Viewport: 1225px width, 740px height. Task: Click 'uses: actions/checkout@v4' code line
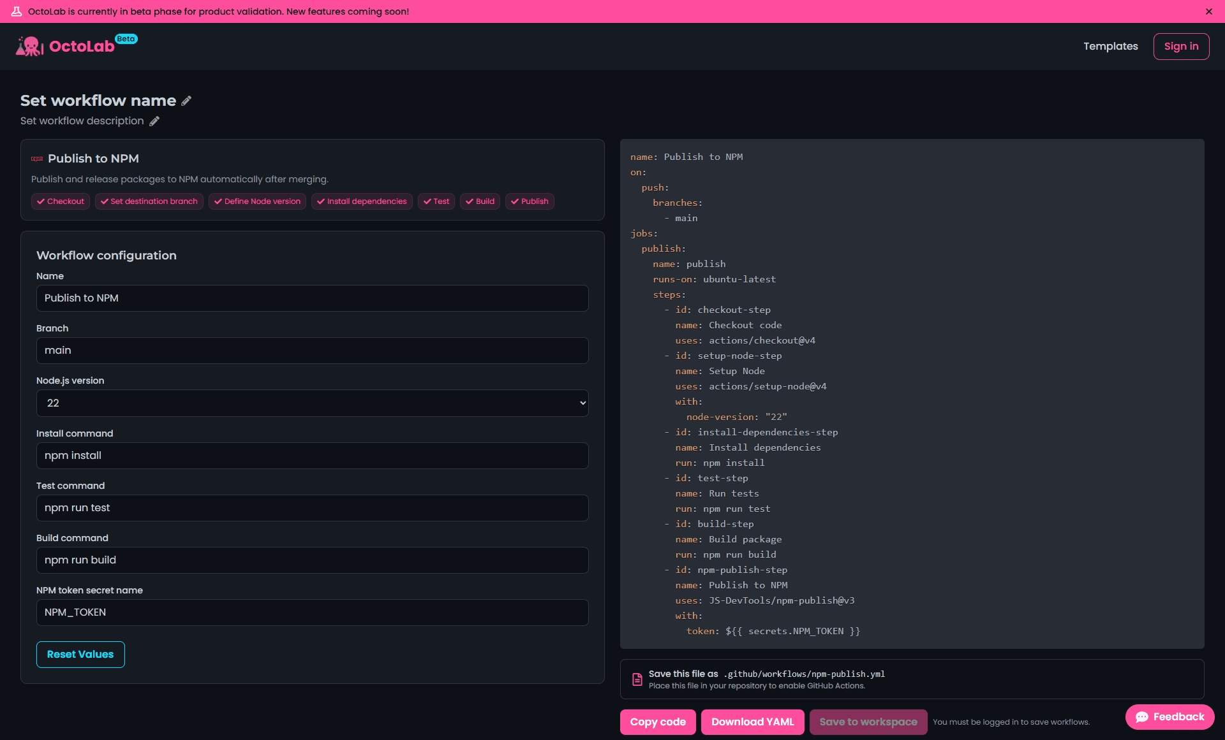745,340
